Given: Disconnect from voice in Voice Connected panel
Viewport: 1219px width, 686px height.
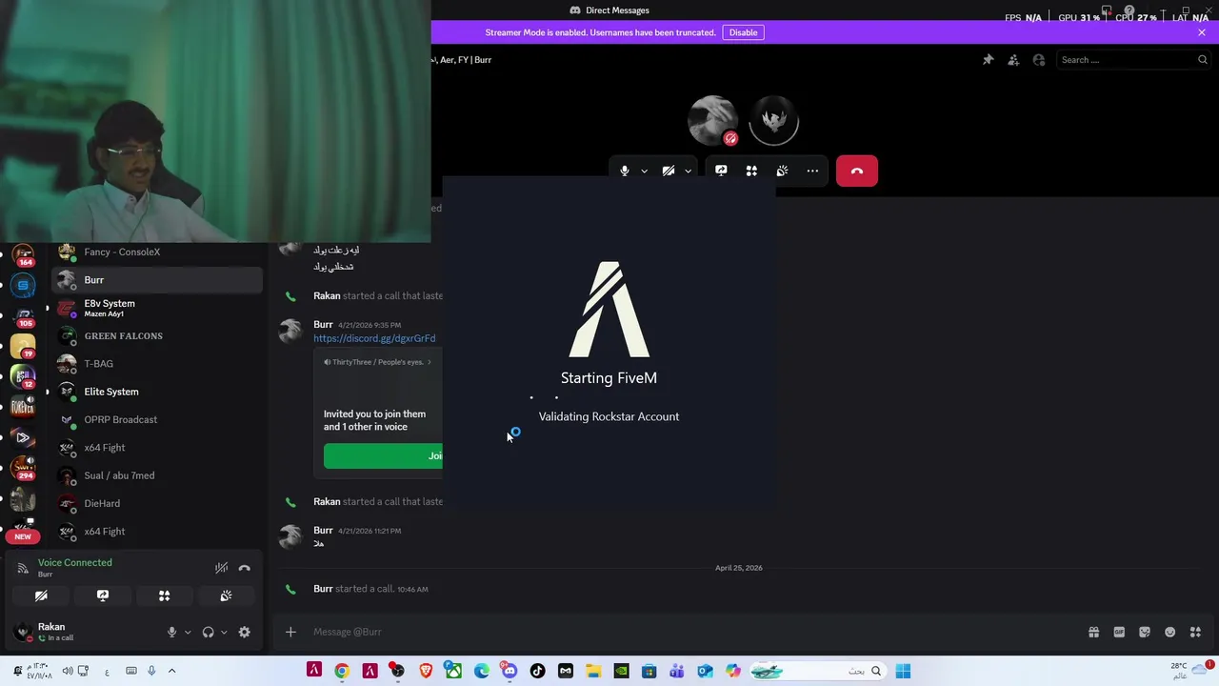Looking at the screenshot, I should (x=245, y=568).
